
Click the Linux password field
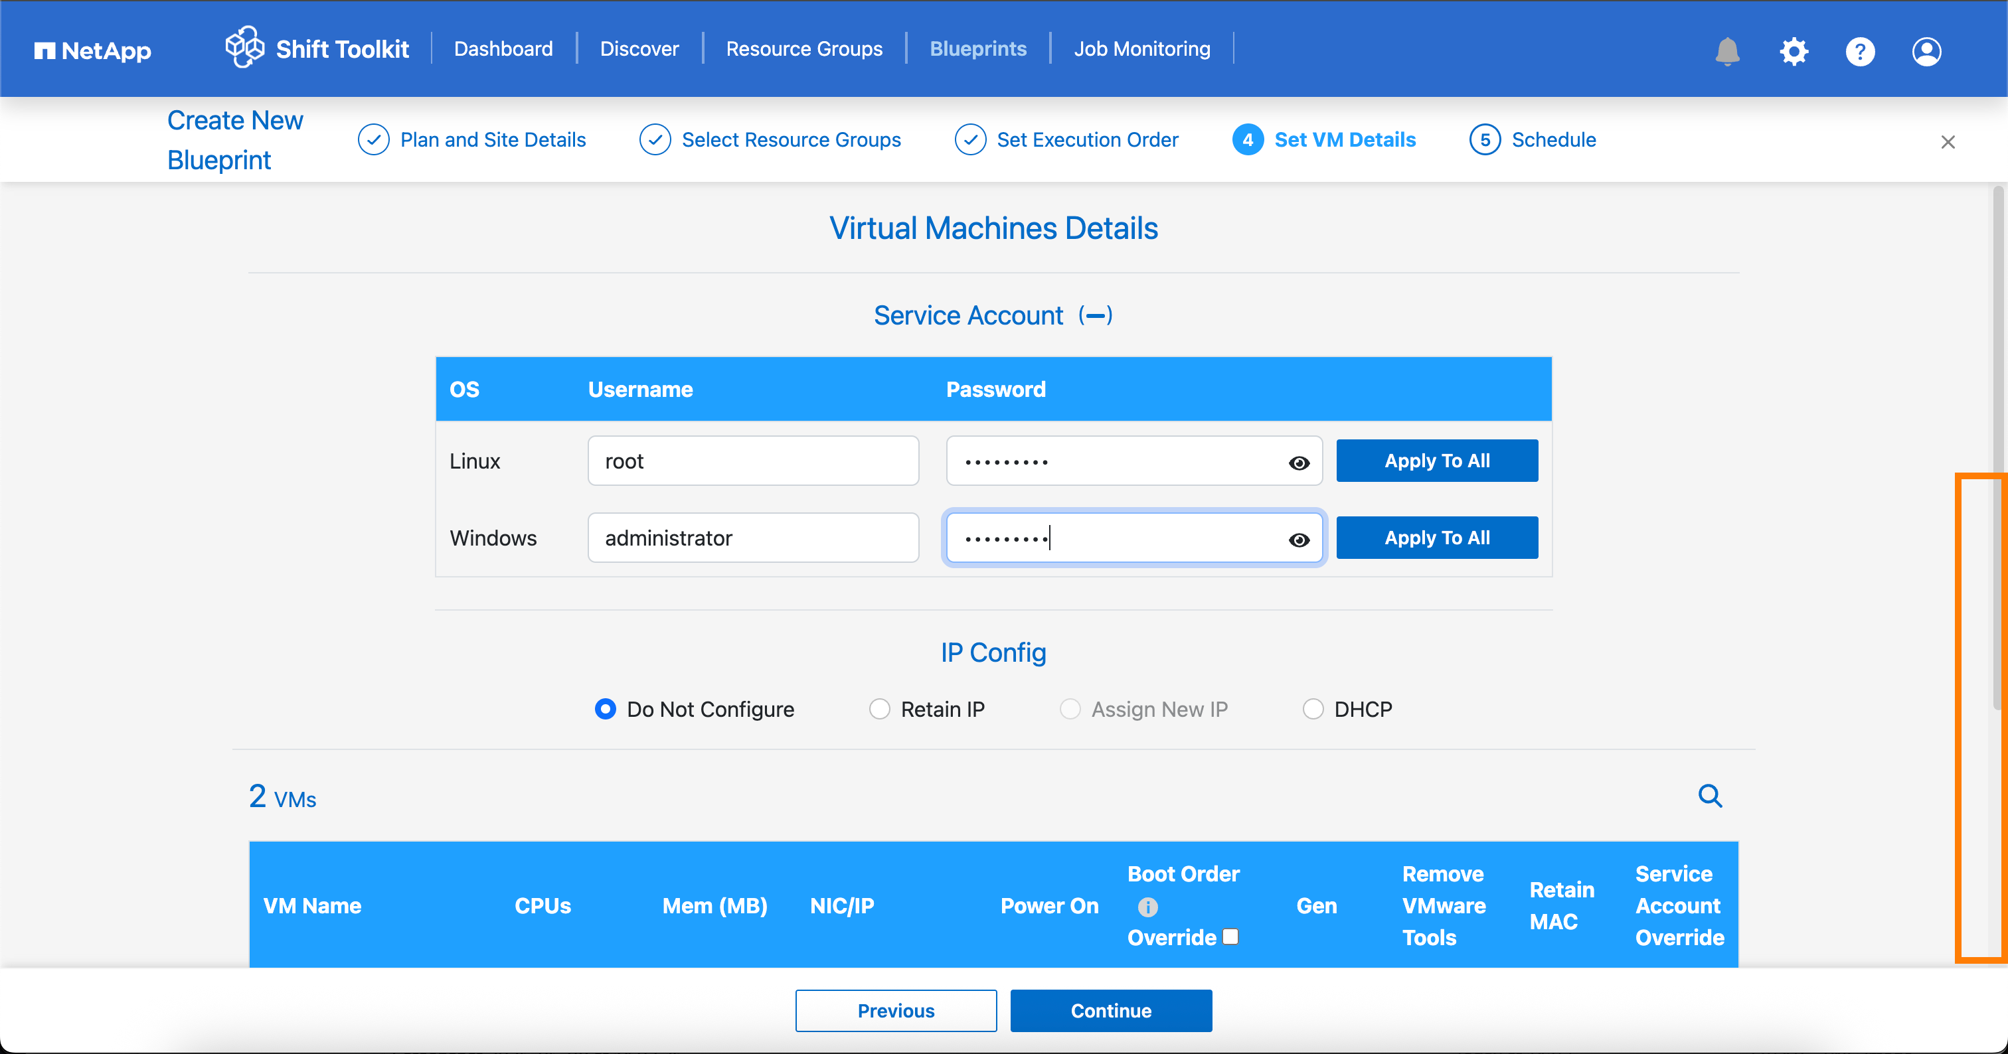[1133, 461]
